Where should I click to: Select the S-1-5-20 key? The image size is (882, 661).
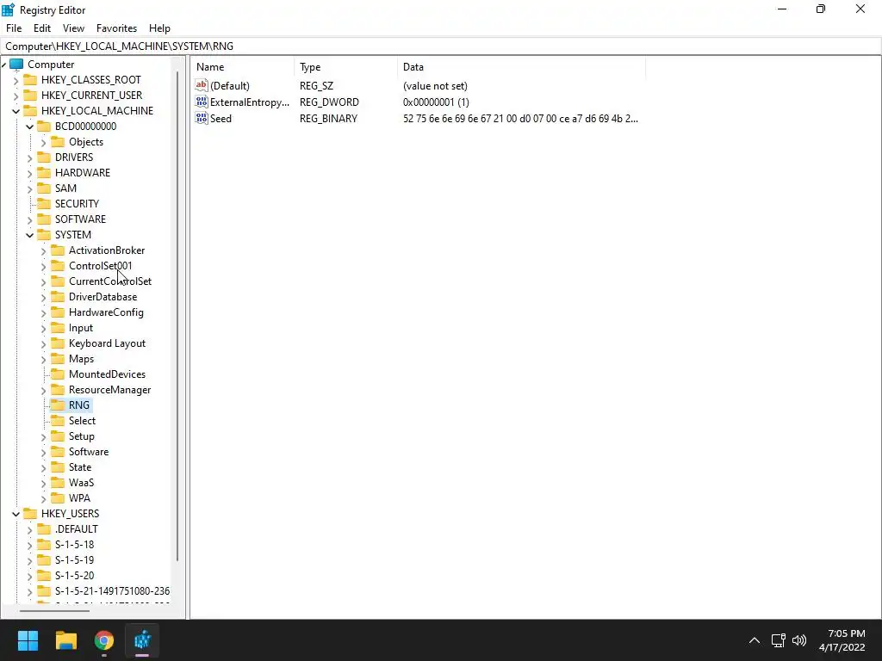(74, 576)
